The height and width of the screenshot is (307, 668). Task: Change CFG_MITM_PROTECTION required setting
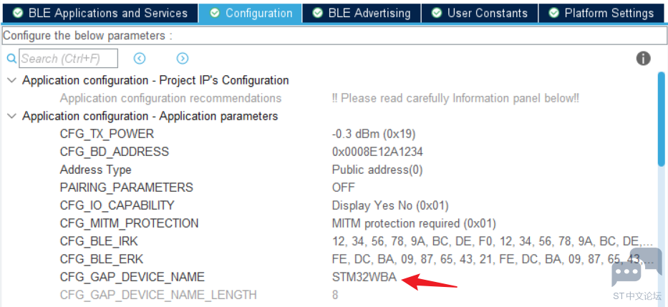pos(414,223)
